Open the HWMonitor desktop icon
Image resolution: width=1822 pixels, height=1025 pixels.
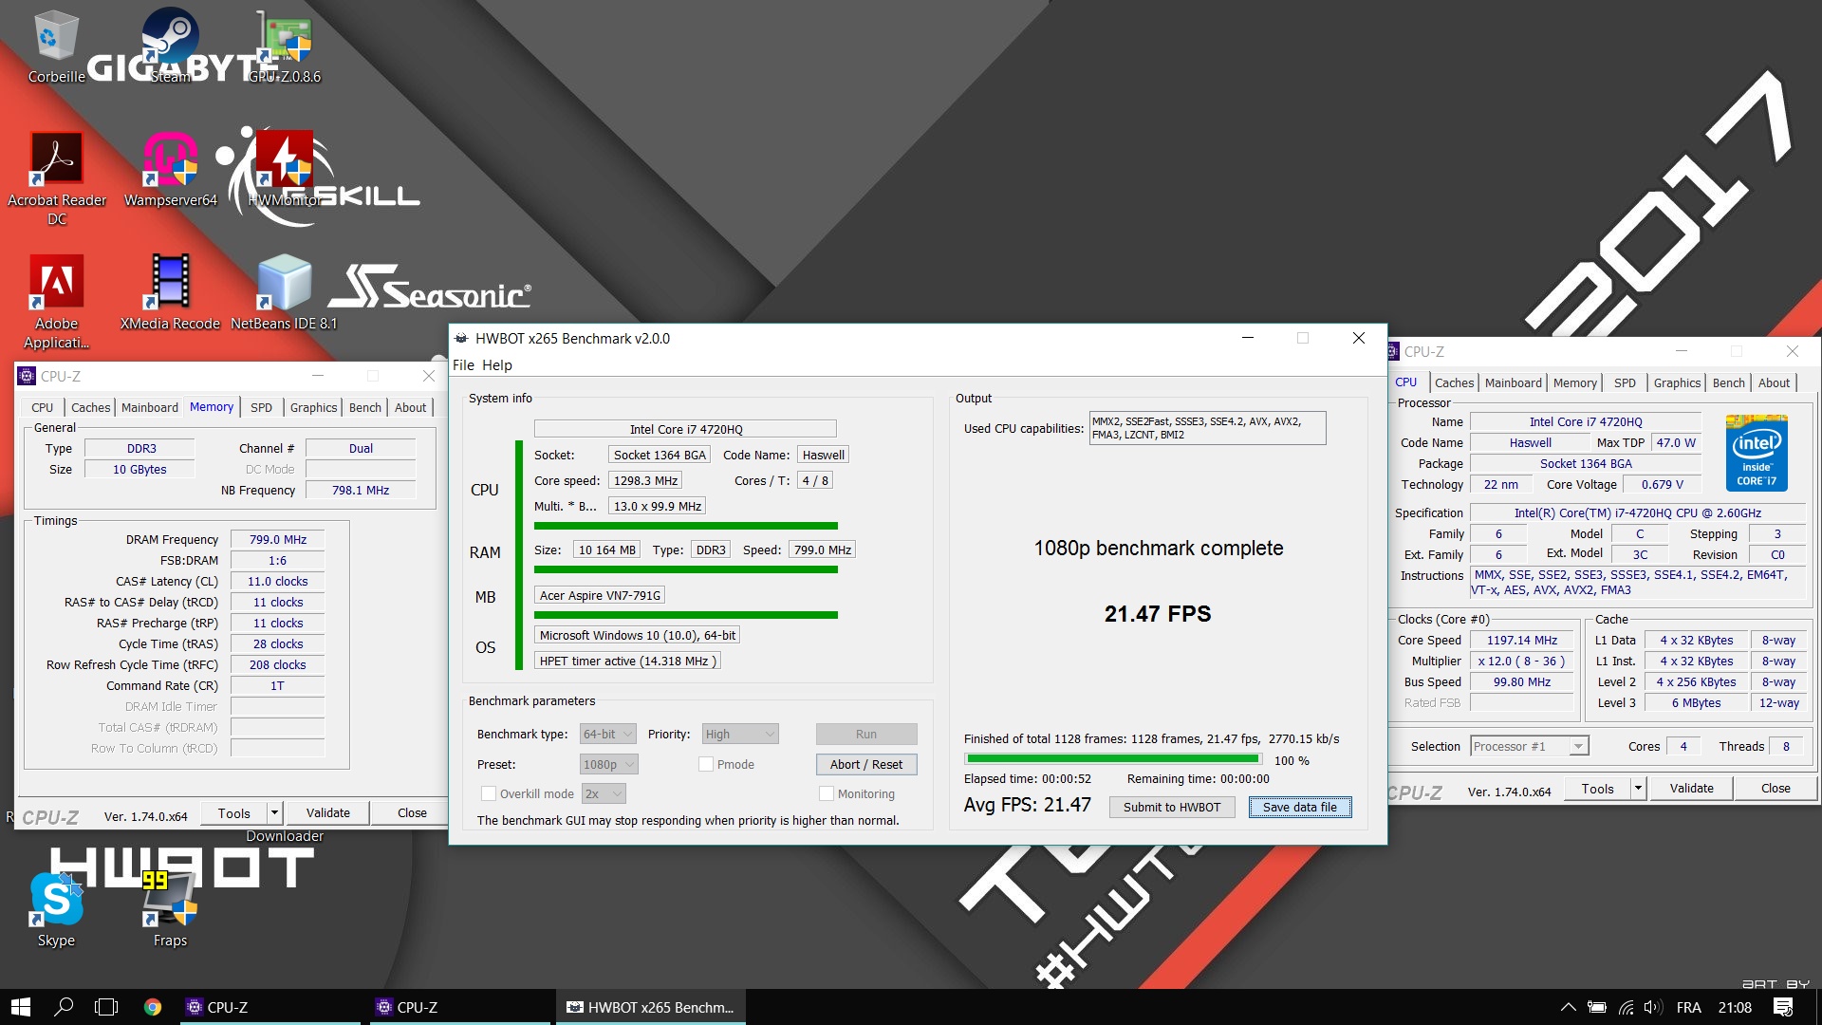[285, 169]
